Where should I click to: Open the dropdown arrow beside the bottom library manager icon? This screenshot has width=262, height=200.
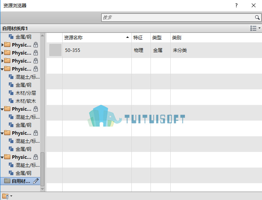[x=11, y=196]
